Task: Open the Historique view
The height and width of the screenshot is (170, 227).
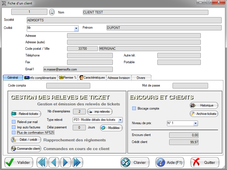Action: click(204, 105)
